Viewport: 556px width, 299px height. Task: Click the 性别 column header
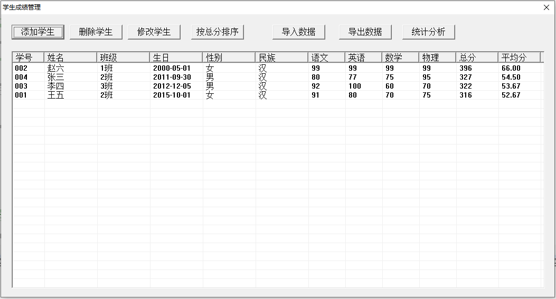[229, 57]
